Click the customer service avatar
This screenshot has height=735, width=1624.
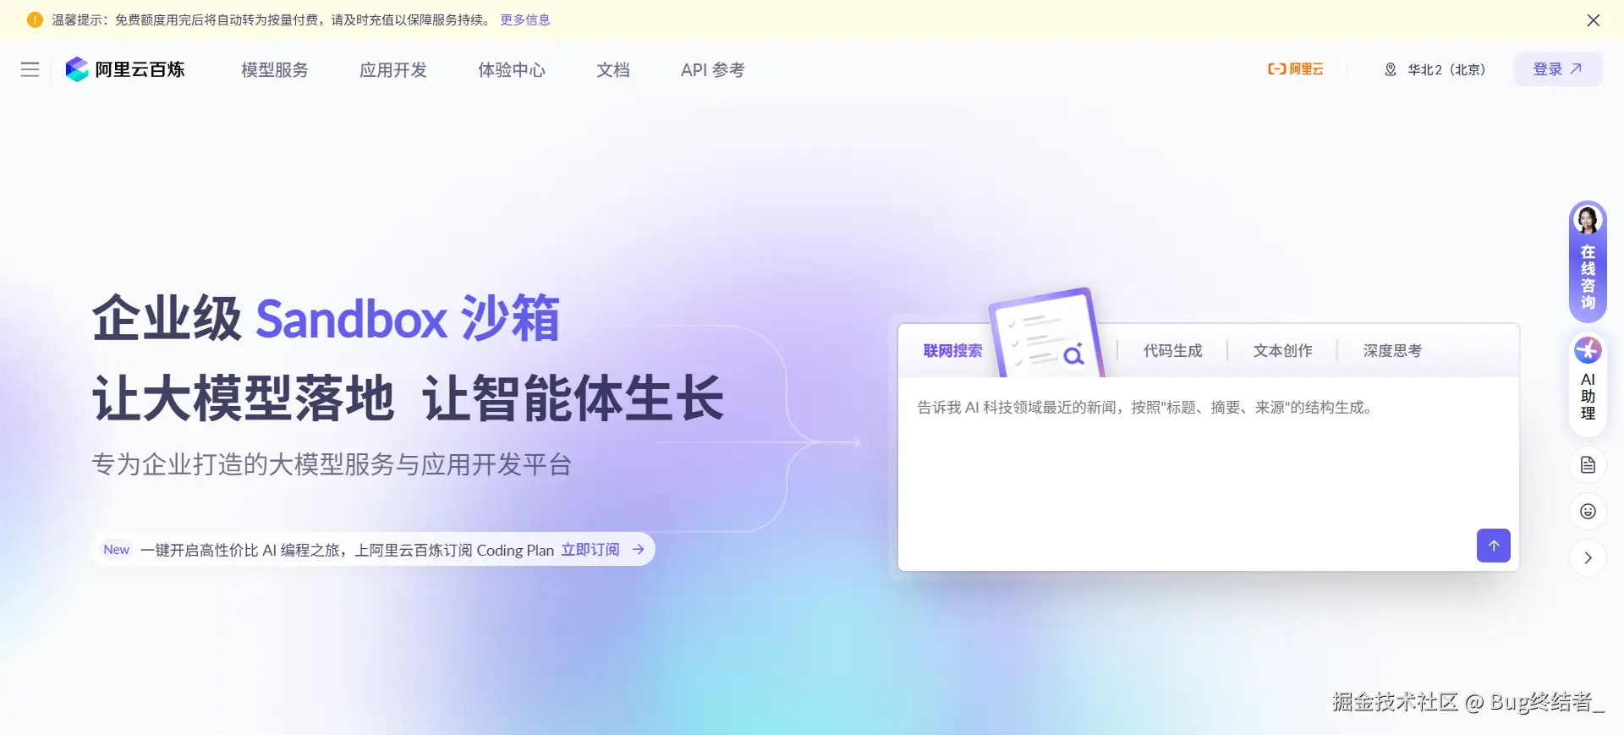tap(1588, 220)
